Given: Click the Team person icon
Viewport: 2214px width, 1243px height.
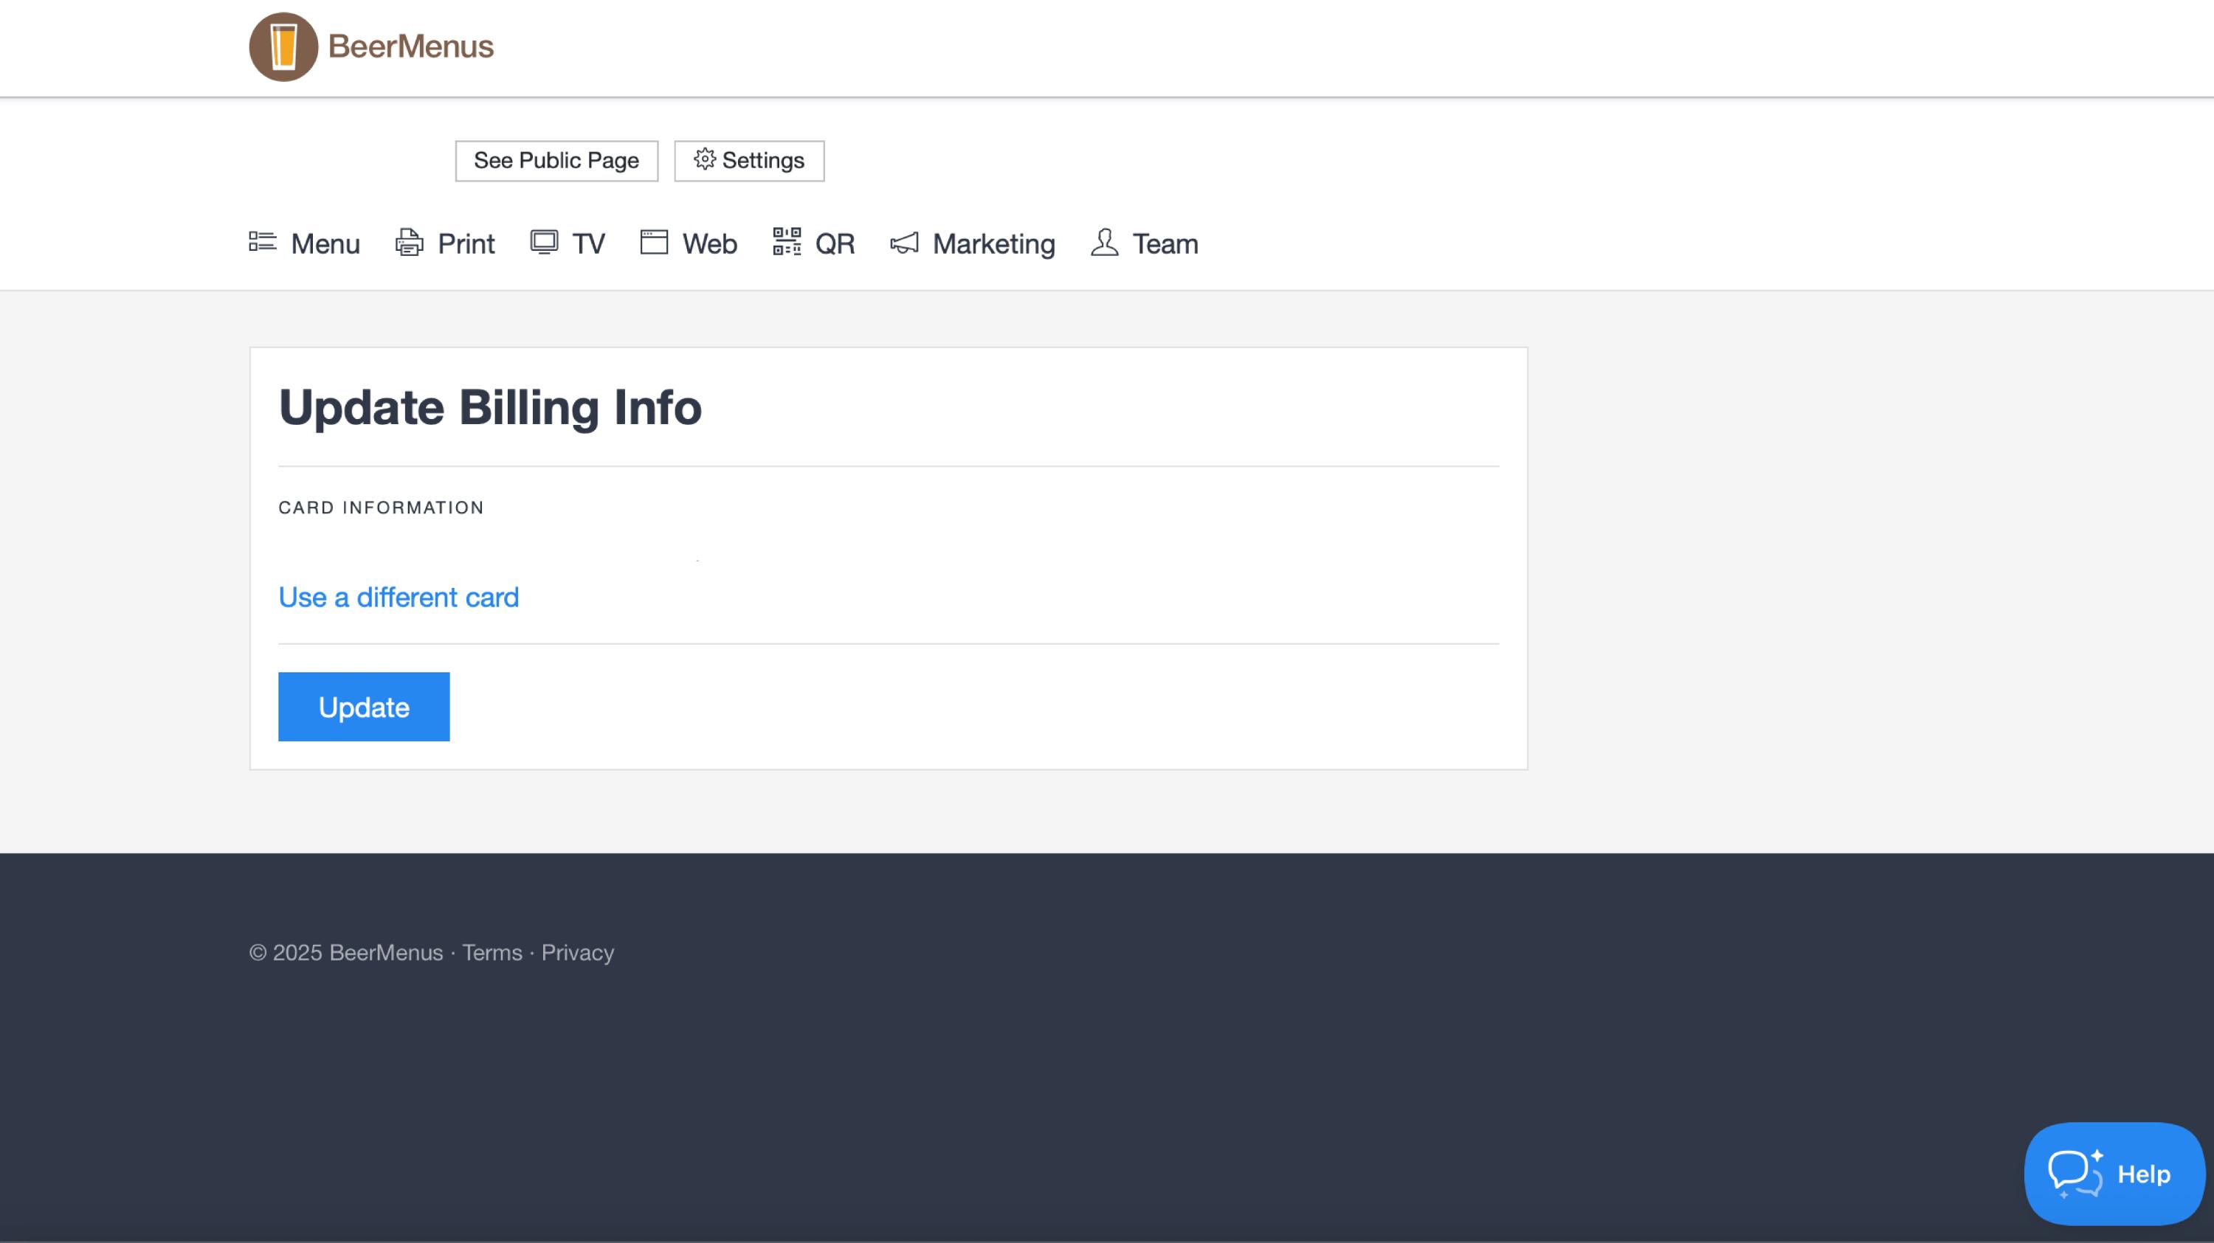Looking at the screenshot, I should 1105,242.
